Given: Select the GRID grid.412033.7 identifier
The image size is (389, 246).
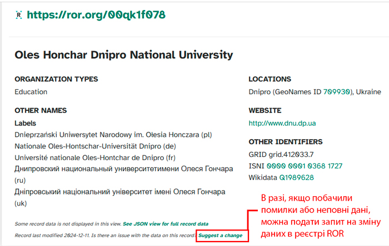Looking at the screenshot, I should (281, 155).
